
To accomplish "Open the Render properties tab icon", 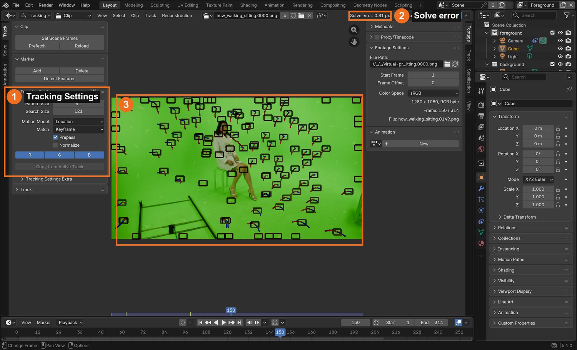I will tap(481, 105).
